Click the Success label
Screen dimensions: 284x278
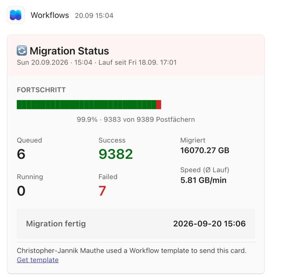112,140
